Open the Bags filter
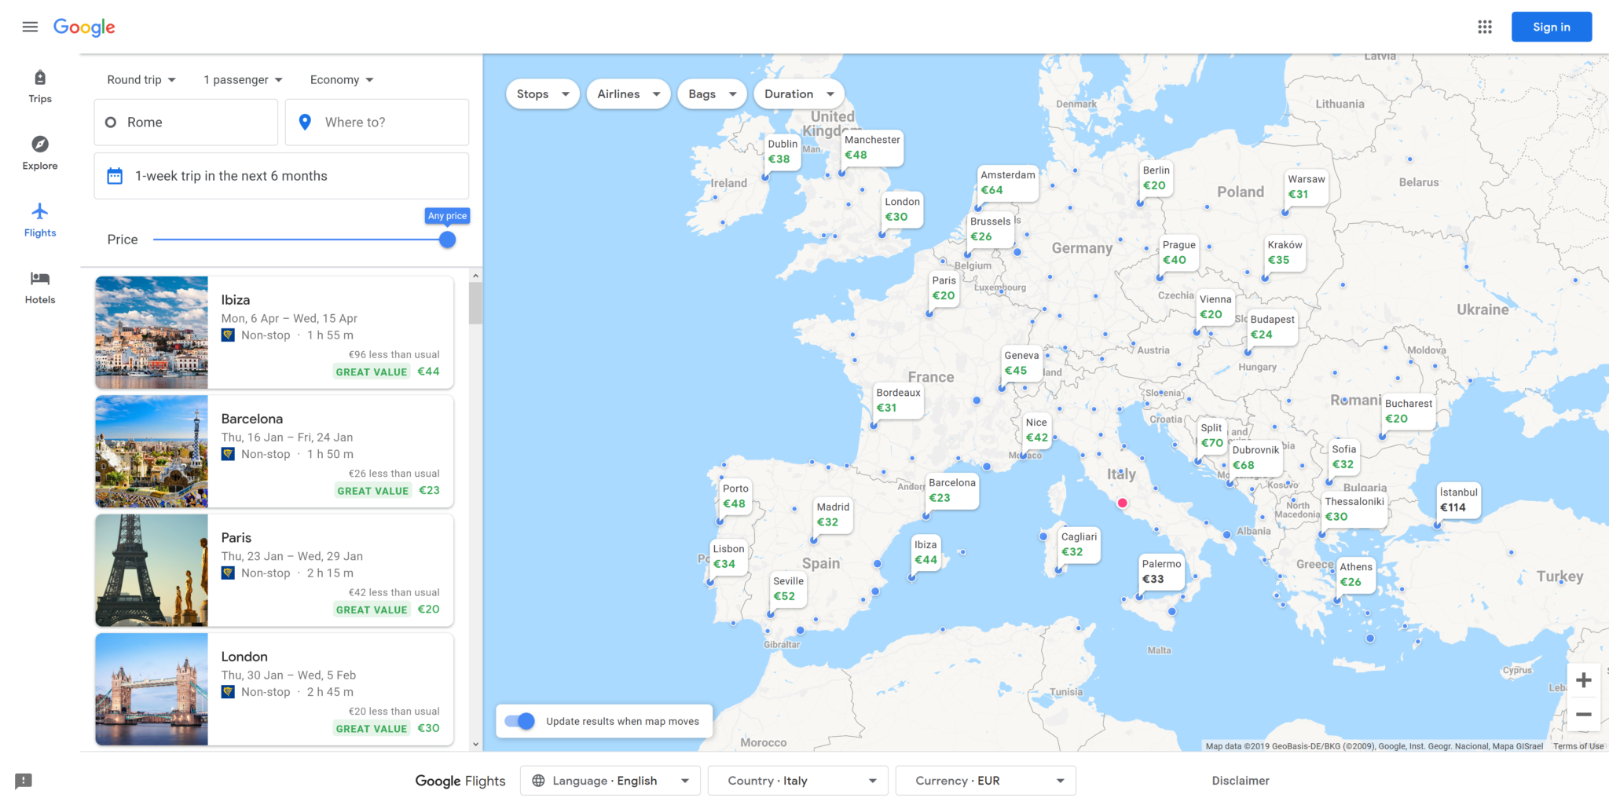The height and width of the screenshot is (809, 1609). click(712, 94)
